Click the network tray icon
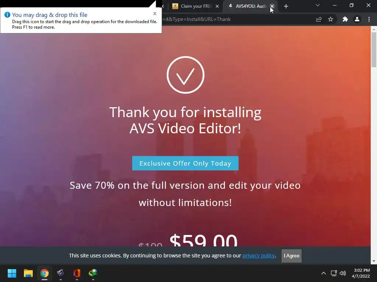Image resolution: width=377 pixels, height=282 pixels. [334, 273]
